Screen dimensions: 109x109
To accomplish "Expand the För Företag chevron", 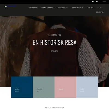I will [69, 8].
